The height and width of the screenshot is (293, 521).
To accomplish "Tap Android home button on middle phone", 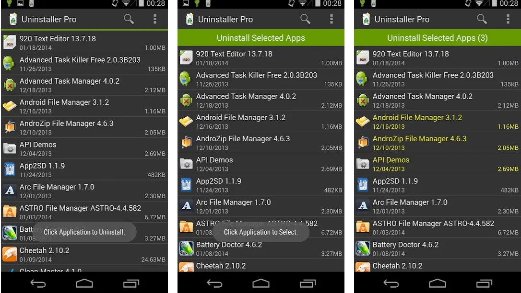I will (261, 283).
